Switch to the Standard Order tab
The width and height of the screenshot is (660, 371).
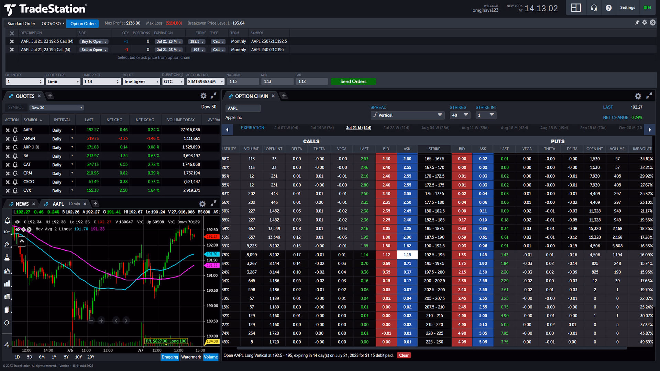21,23
